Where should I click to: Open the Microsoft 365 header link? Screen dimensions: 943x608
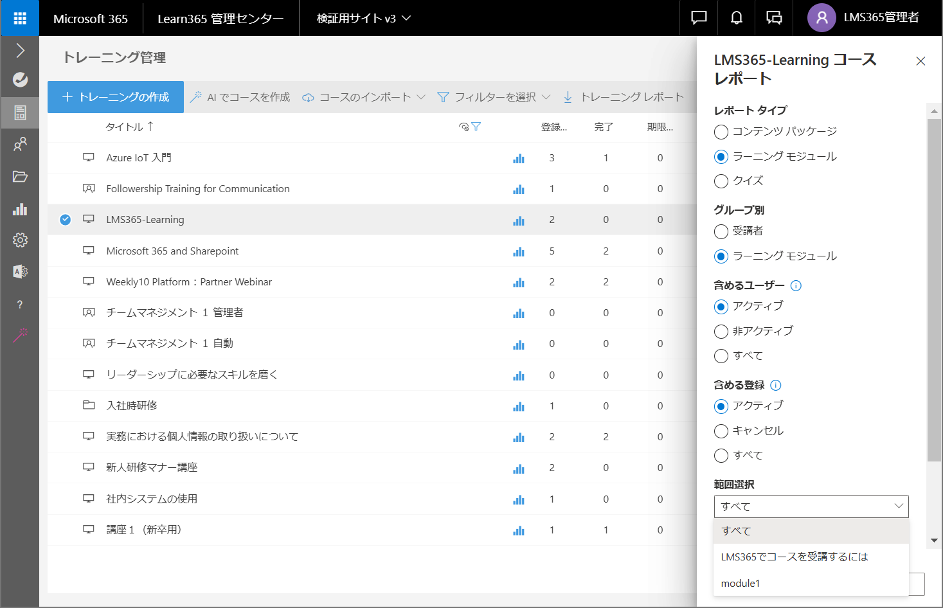[91, 19]
